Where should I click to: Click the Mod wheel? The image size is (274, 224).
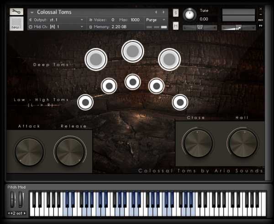(21, 199)
